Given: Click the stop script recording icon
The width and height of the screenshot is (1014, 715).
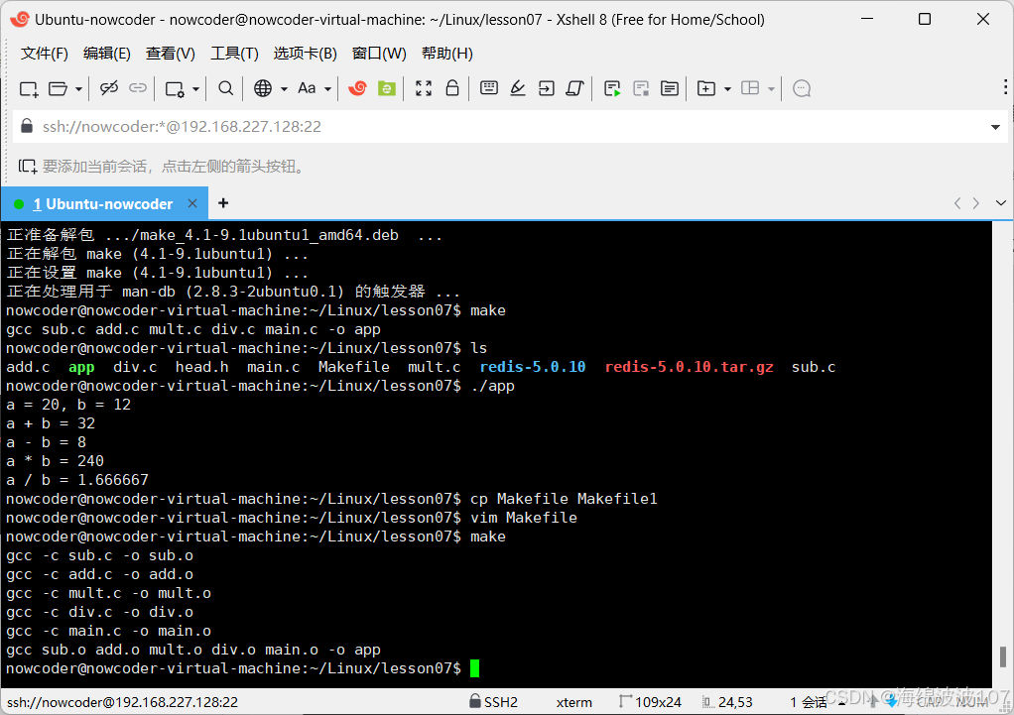Looking at the screenshot, I should (641, 88).
